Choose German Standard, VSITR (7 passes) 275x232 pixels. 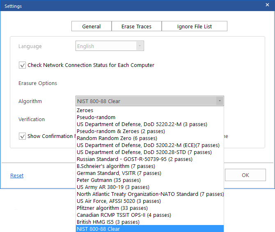pyautogui.click(x=150, y=173)
